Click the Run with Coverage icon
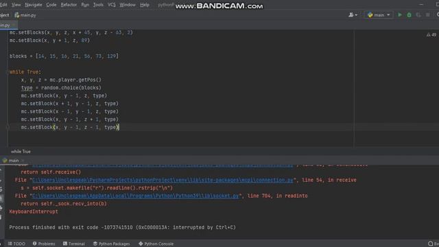439x247 pixels. coord(418,15)
